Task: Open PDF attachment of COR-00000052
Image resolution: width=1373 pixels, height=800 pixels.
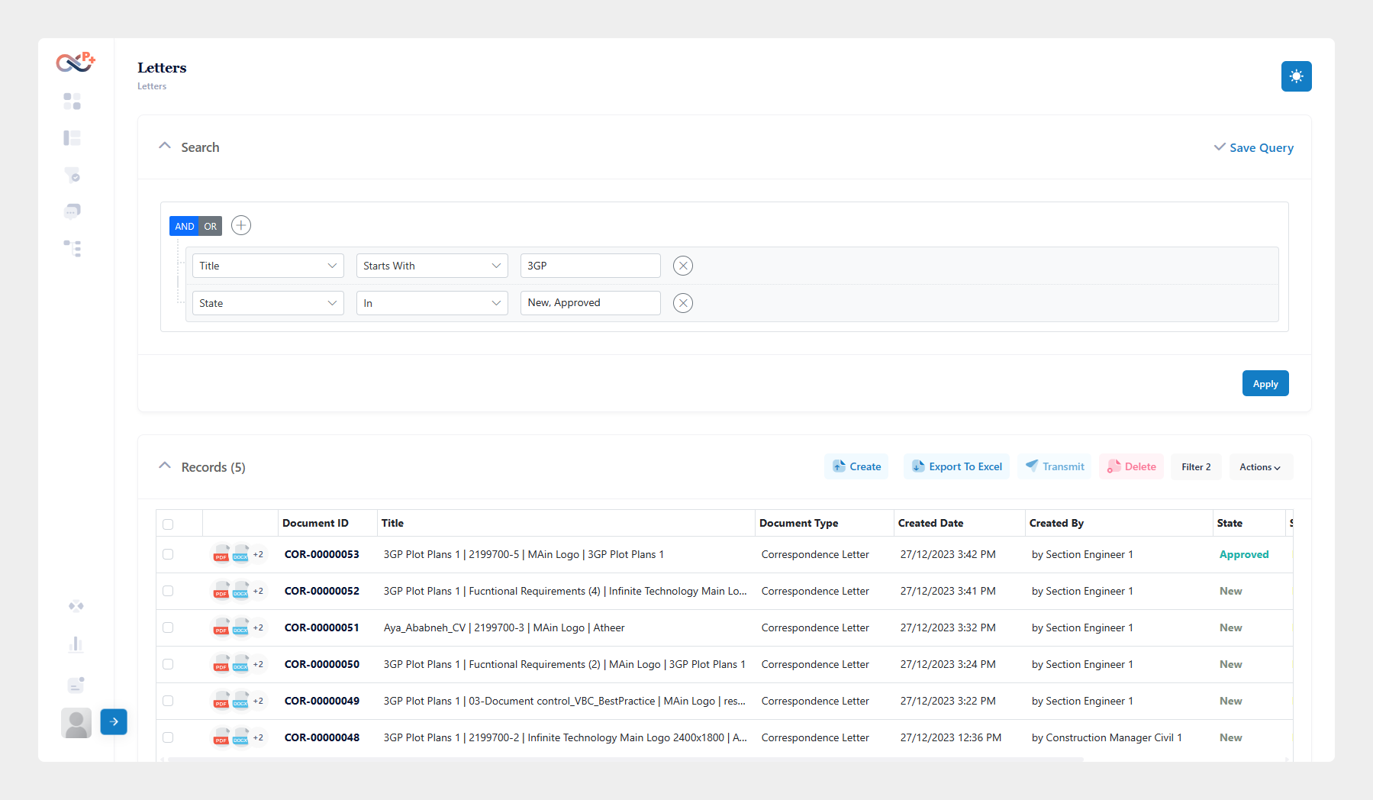Action: point(221,591)
